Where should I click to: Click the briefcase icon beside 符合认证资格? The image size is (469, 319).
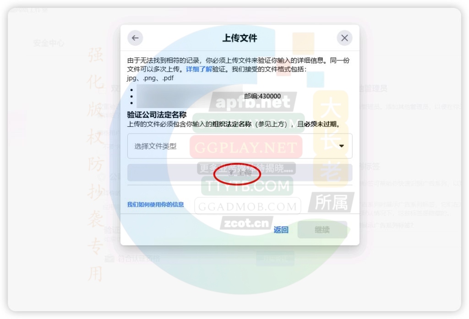109,259
